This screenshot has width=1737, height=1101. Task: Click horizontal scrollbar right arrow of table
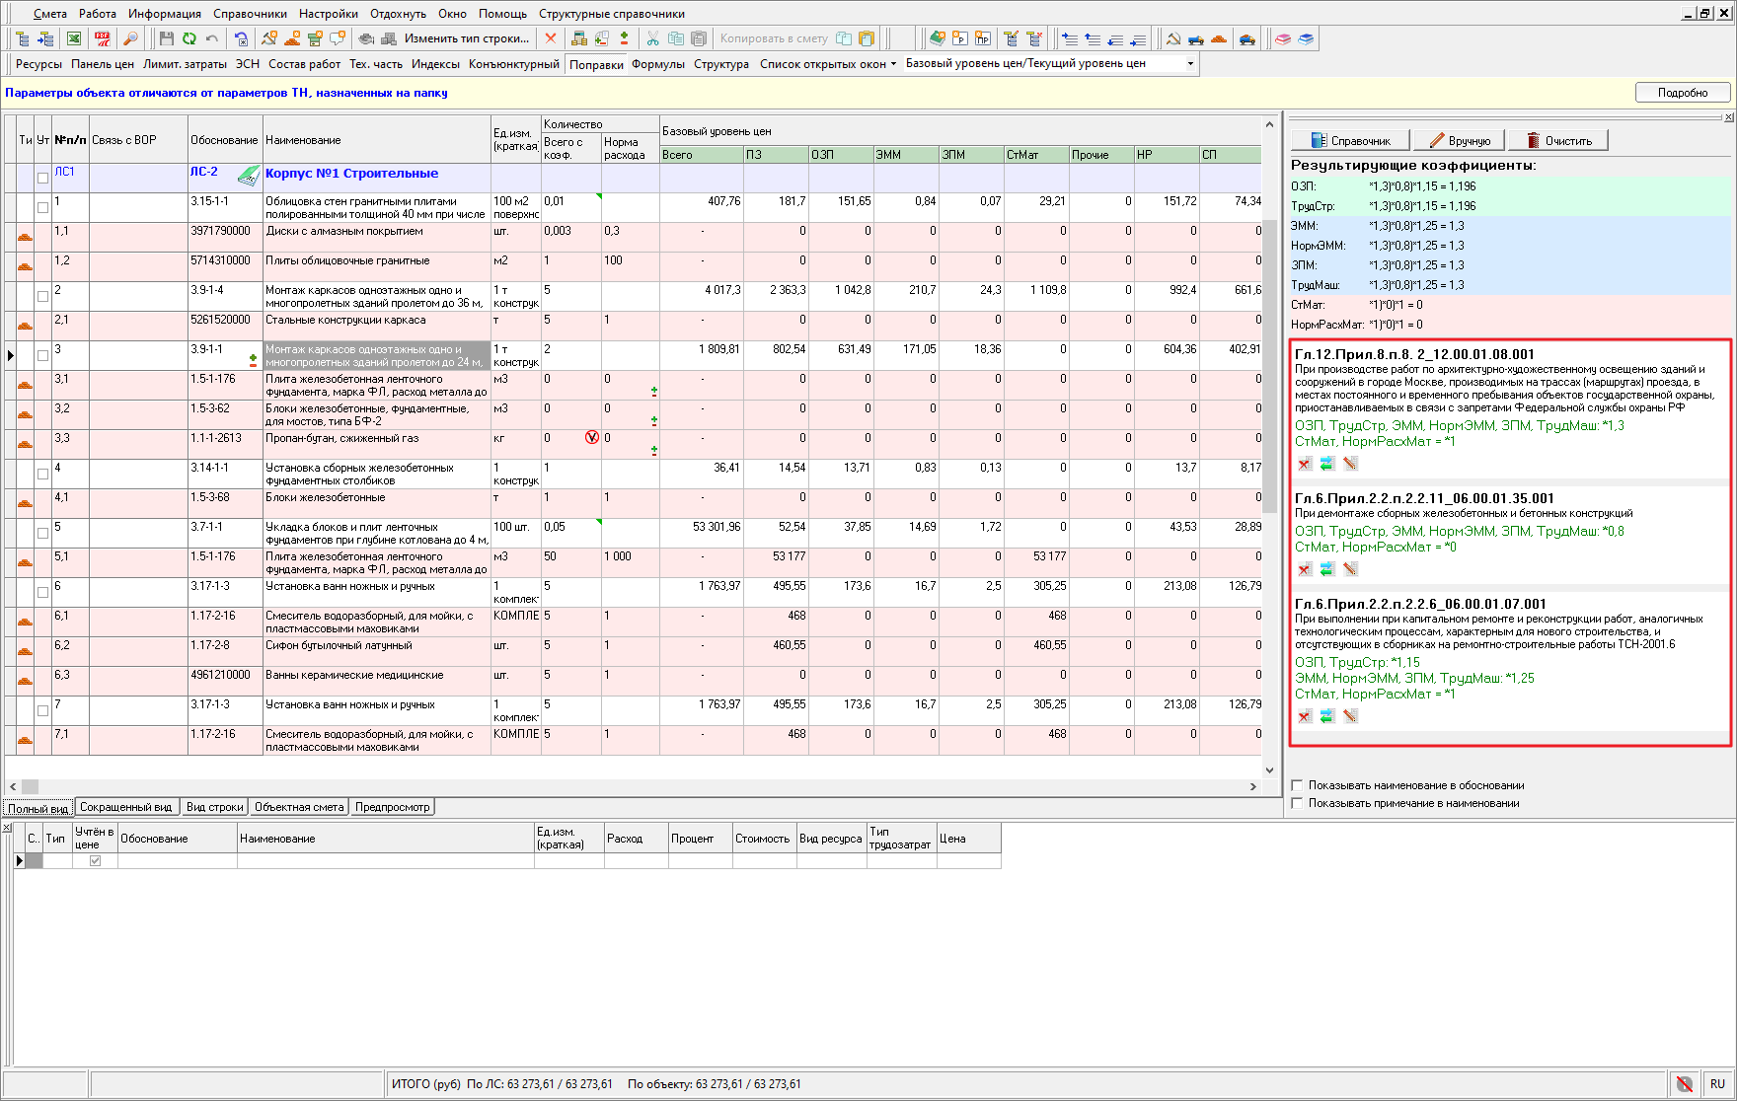coord(1253,786)
